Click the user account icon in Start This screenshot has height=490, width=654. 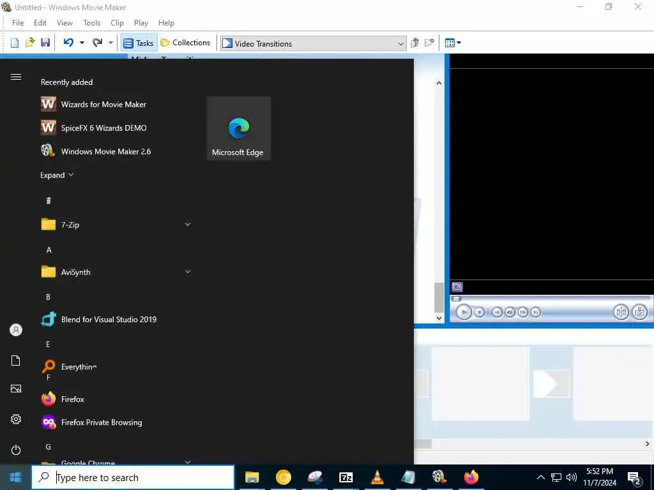pos(16,330)
